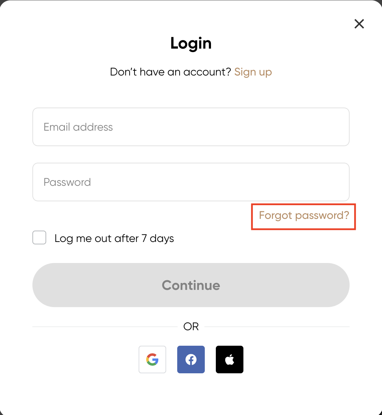Tick the 7-day logout checkbox
The image size is (382, 415).
tap(39, 238)
